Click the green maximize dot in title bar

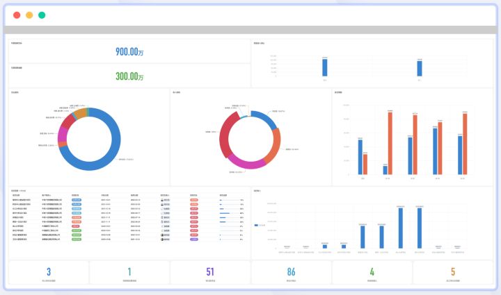click(x=42, y=15)
